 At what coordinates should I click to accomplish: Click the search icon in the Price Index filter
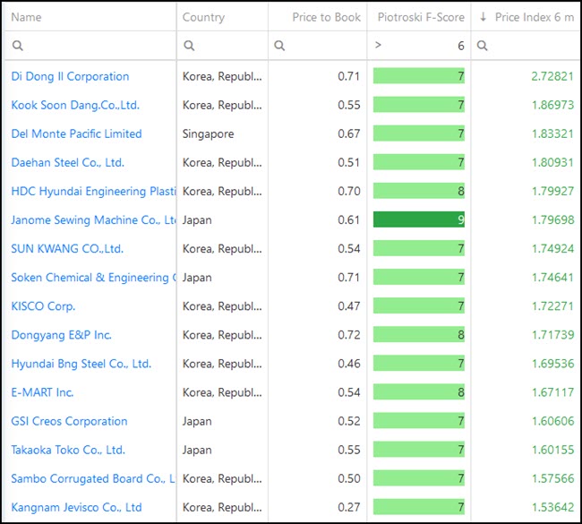tap(482, 46)
